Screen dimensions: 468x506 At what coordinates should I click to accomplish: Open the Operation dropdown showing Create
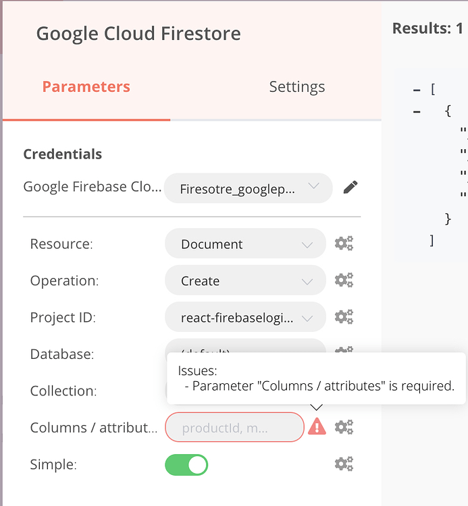245,281
